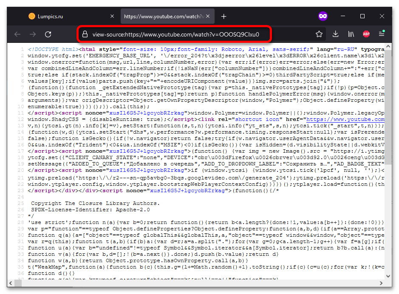Open the https://www.youtube.com link on line 12
This screenshot has height=294, width=399.
tap(345, 120)
